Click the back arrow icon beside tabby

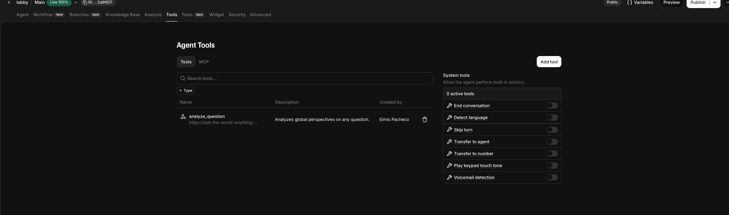9,3
